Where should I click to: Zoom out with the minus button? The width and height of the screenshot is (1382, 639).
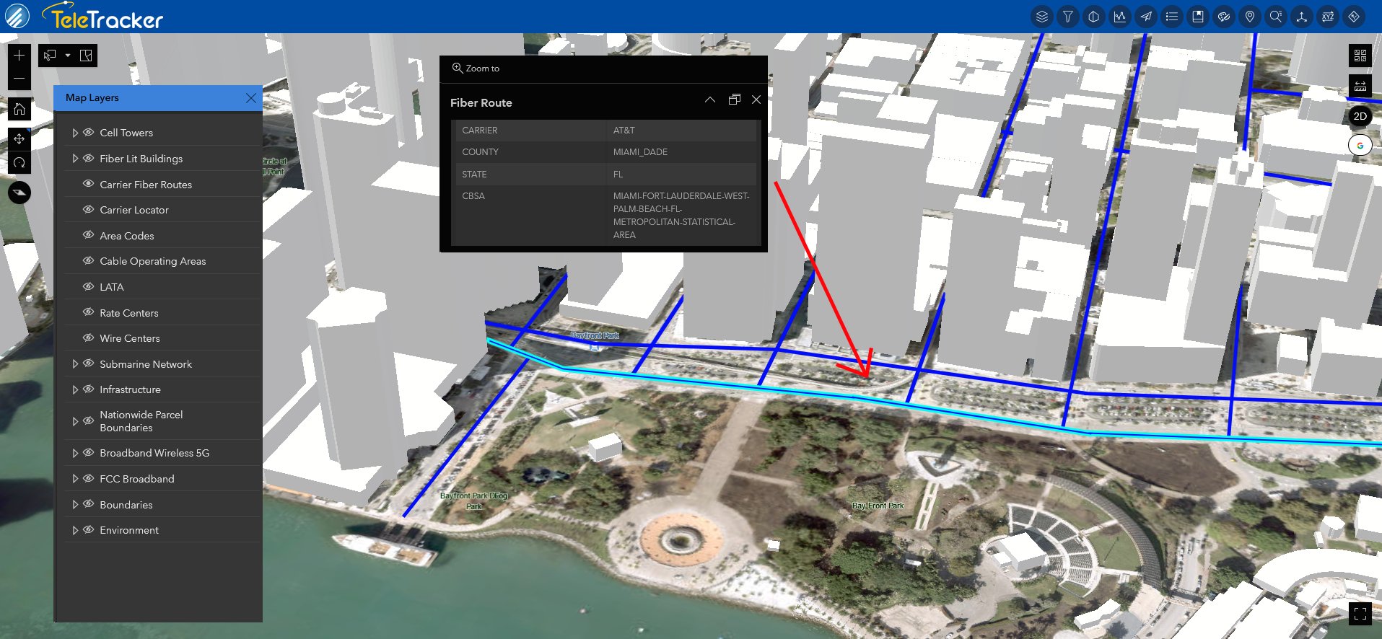tap(19, 79)
